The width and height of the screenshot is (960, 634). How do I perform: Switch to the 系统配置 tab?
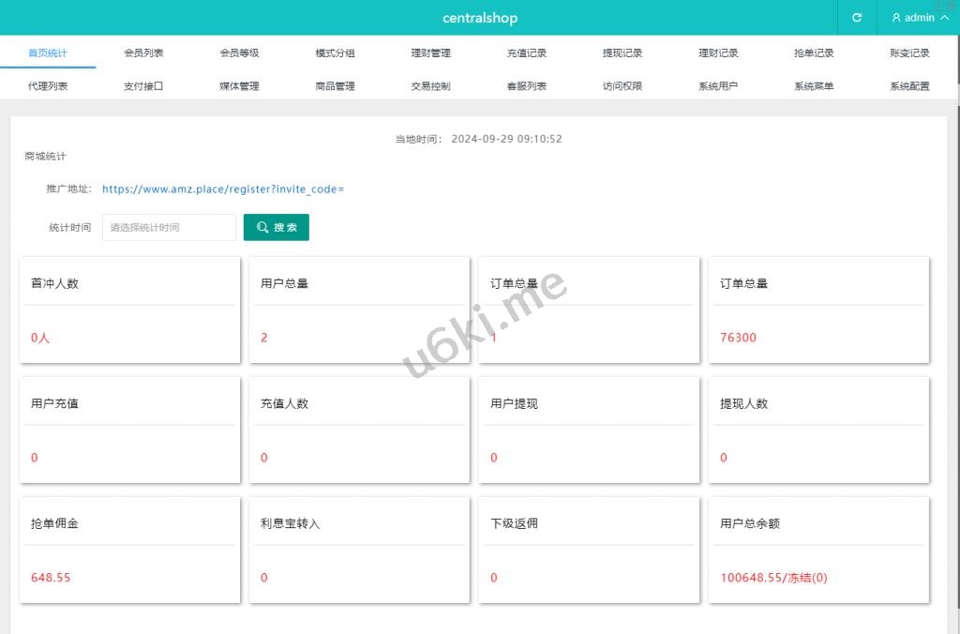tap(909, 86)
